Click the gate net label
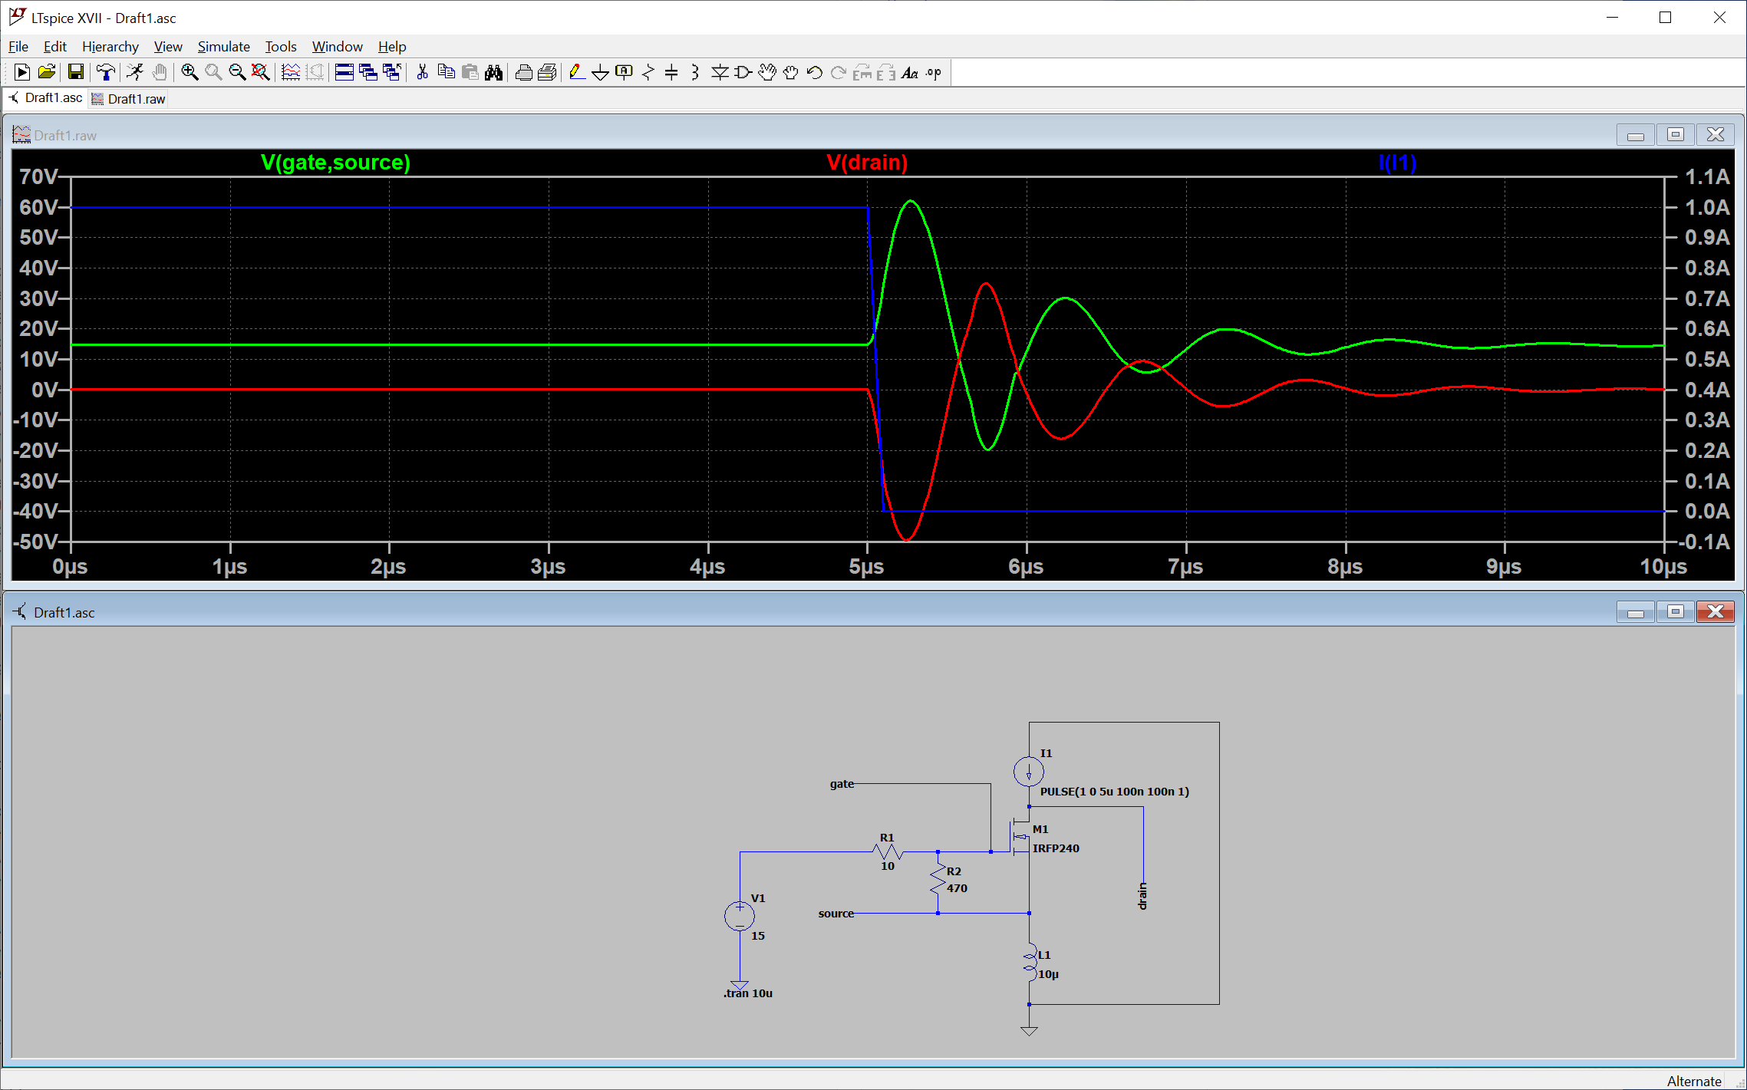The image size is (1747, 1090). [842, 784]
